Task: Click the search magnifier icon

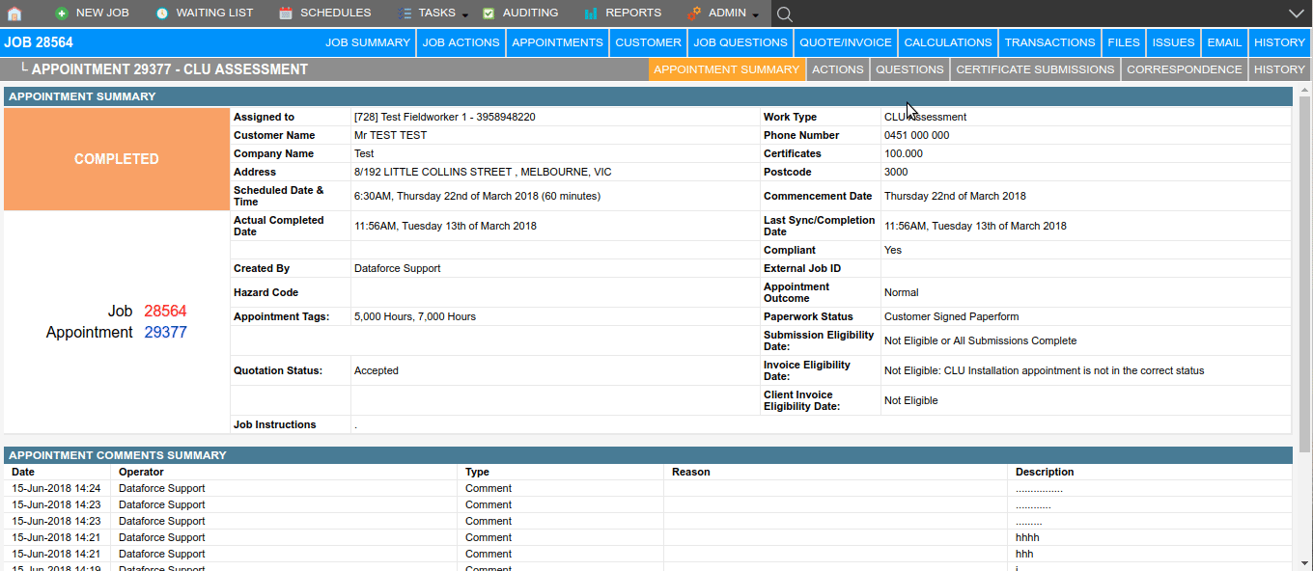Action: point(785,14)
